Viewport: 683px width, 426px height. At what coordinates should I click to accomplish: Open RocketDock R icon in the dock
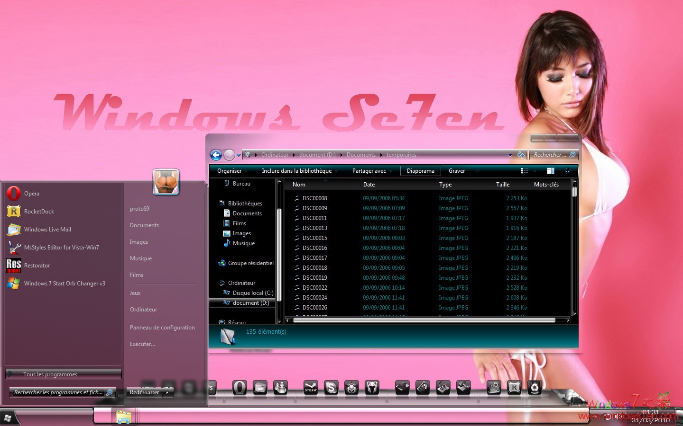coord(514,388)
